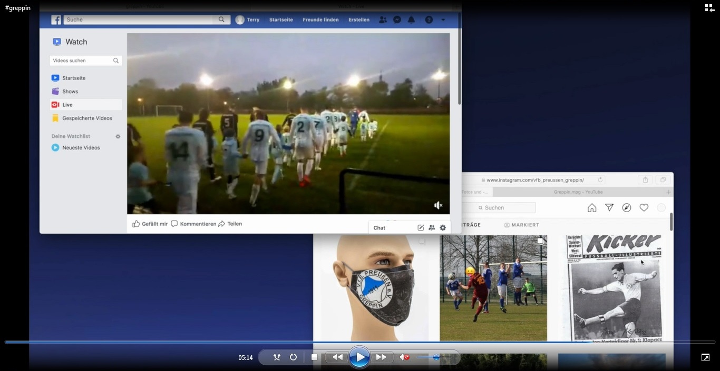Stop playback in the media player

(314, 357)
